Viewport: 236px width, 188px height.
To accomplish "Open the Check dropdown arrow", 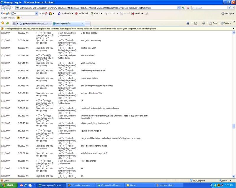I will point(101,14).
